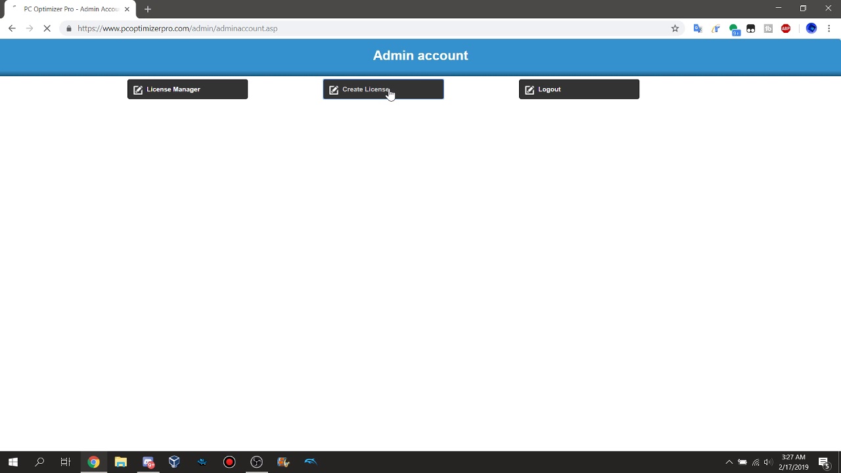Show hidden system tray icons
This screenshot has height=473, width=841.
(729, 462)
